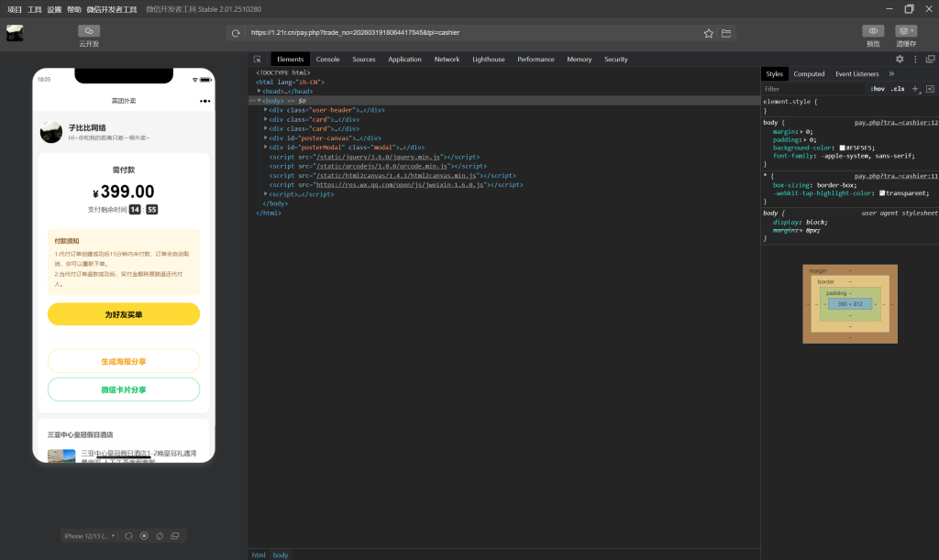The height and width of the screenshot is (560, 939).
Task: Click hotel thumbnail image in simulator
Action: [x=61, y=456]
